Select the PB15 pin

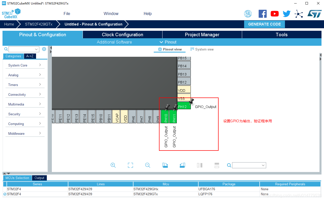(184, 58)
